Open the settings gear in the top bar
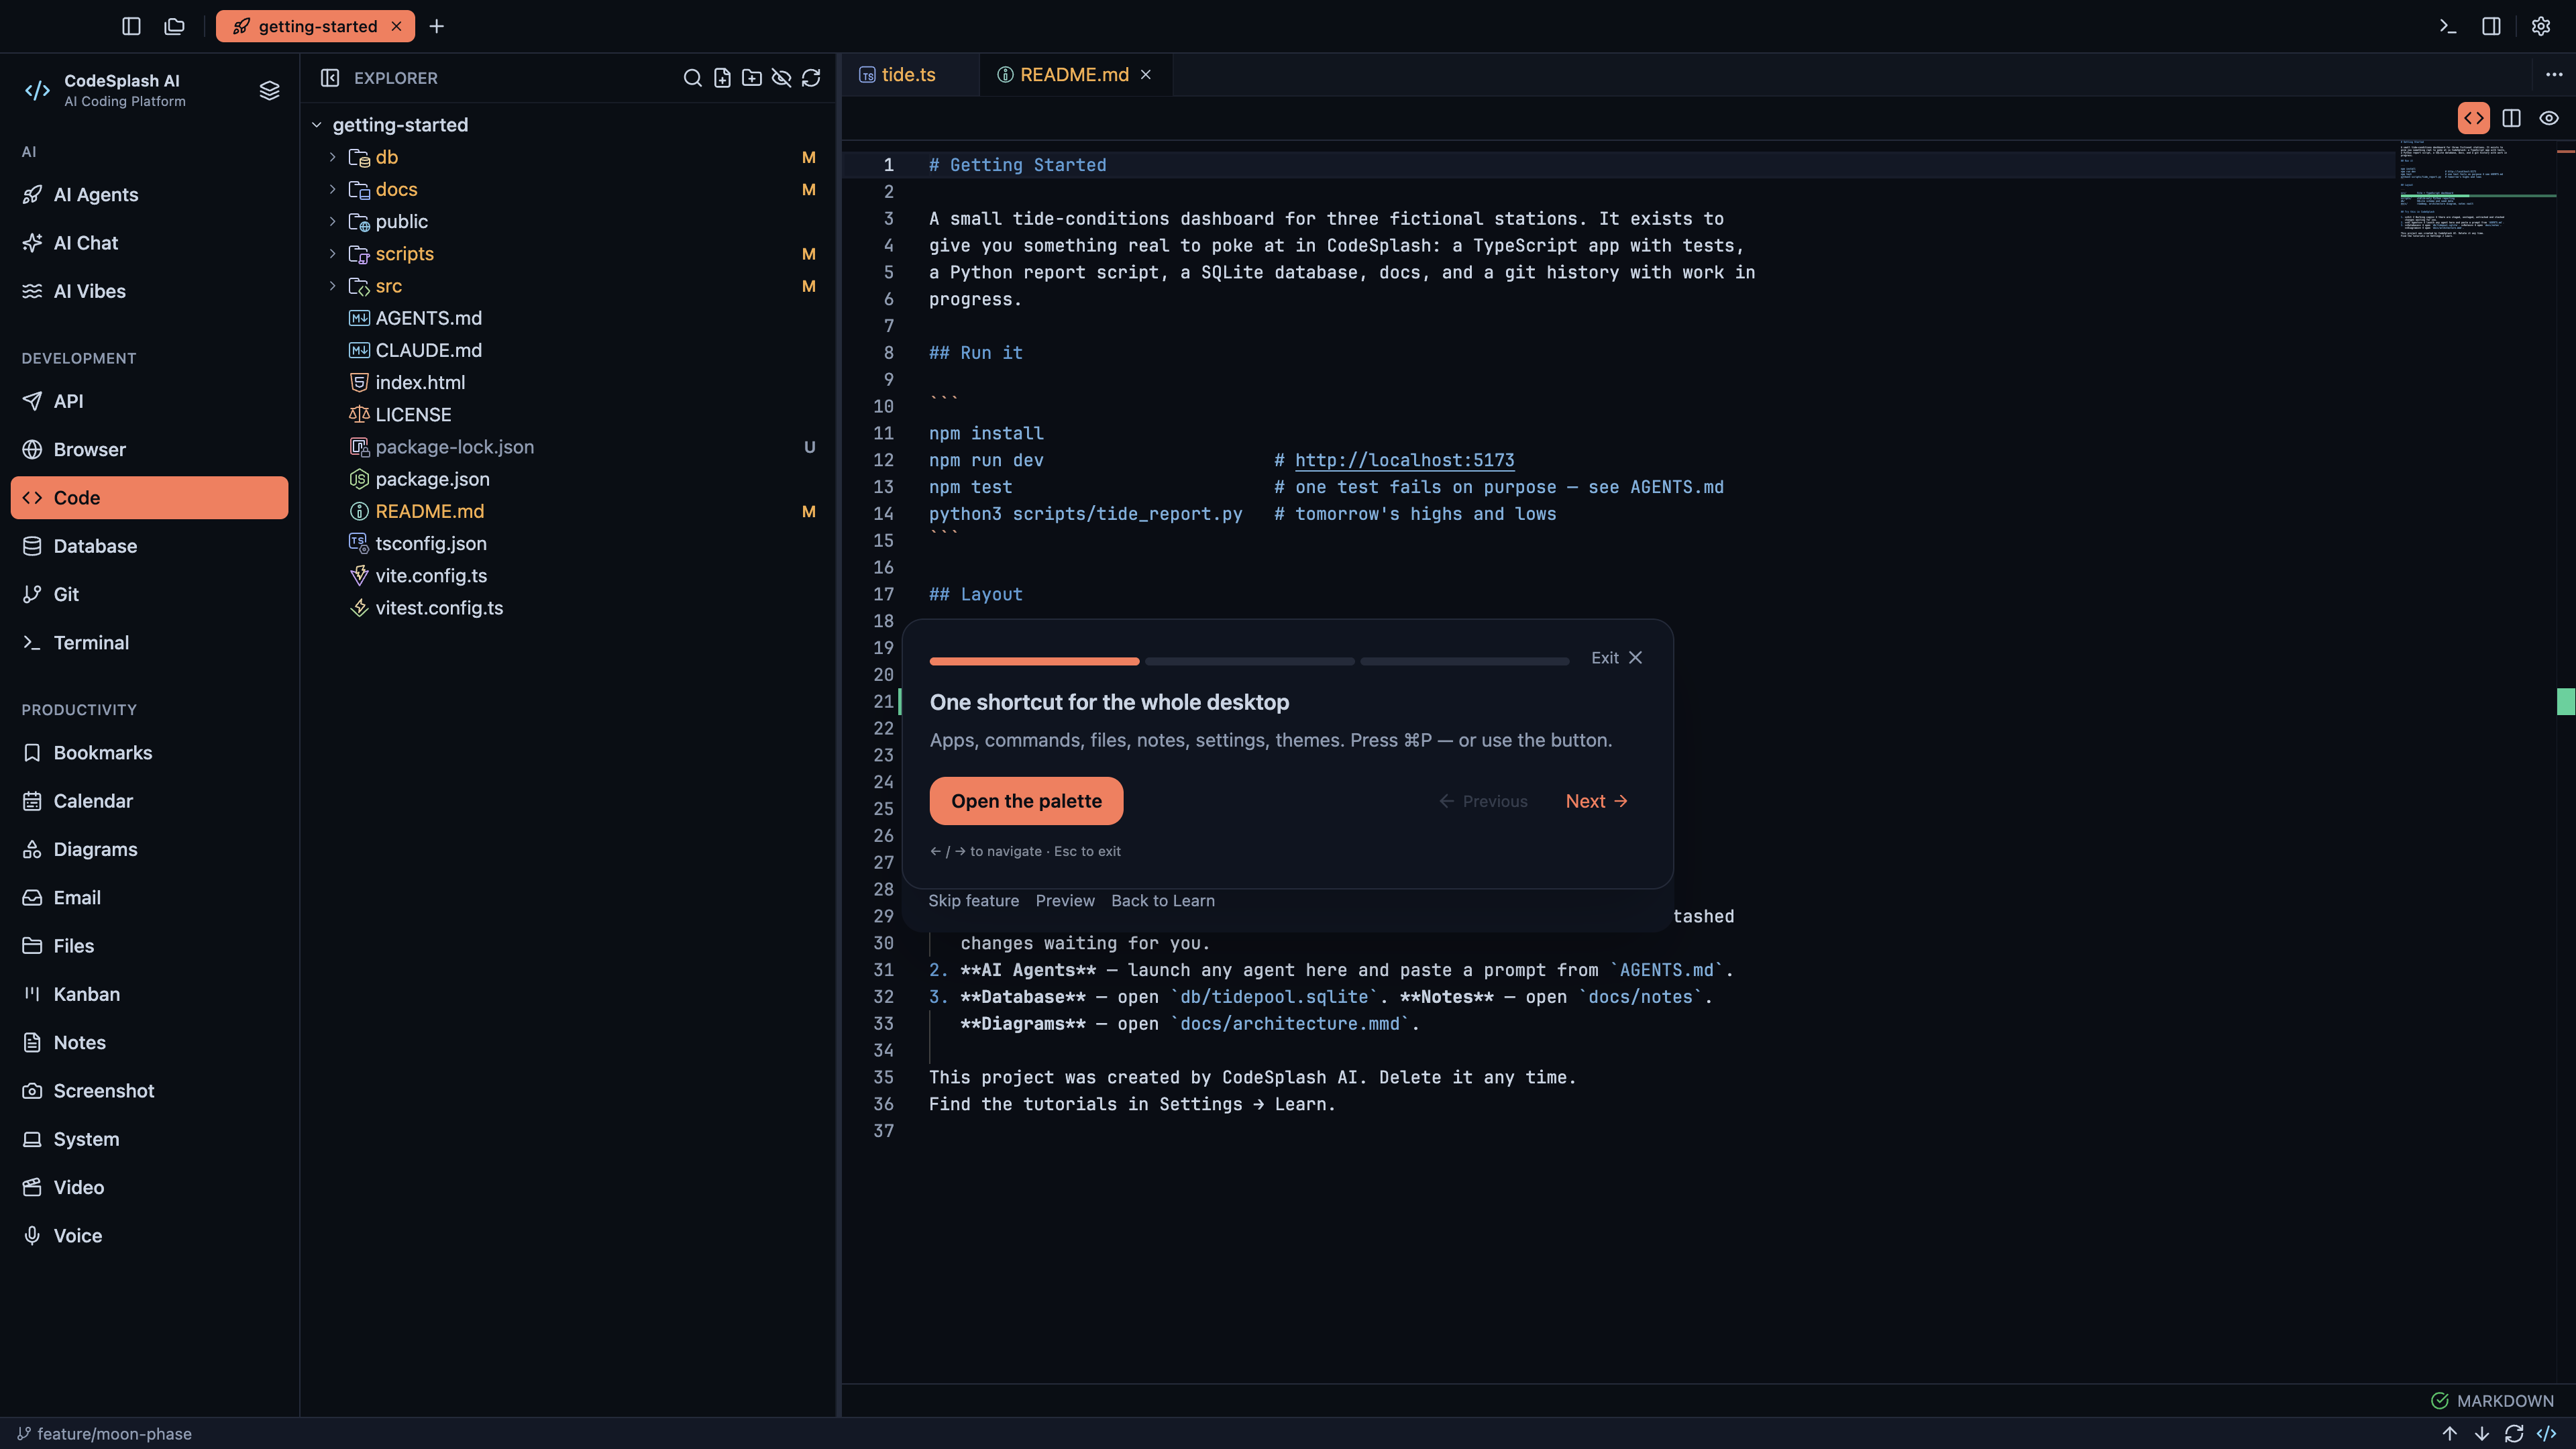This screenshot has height=1449, width=2576. click(2541, 26)
